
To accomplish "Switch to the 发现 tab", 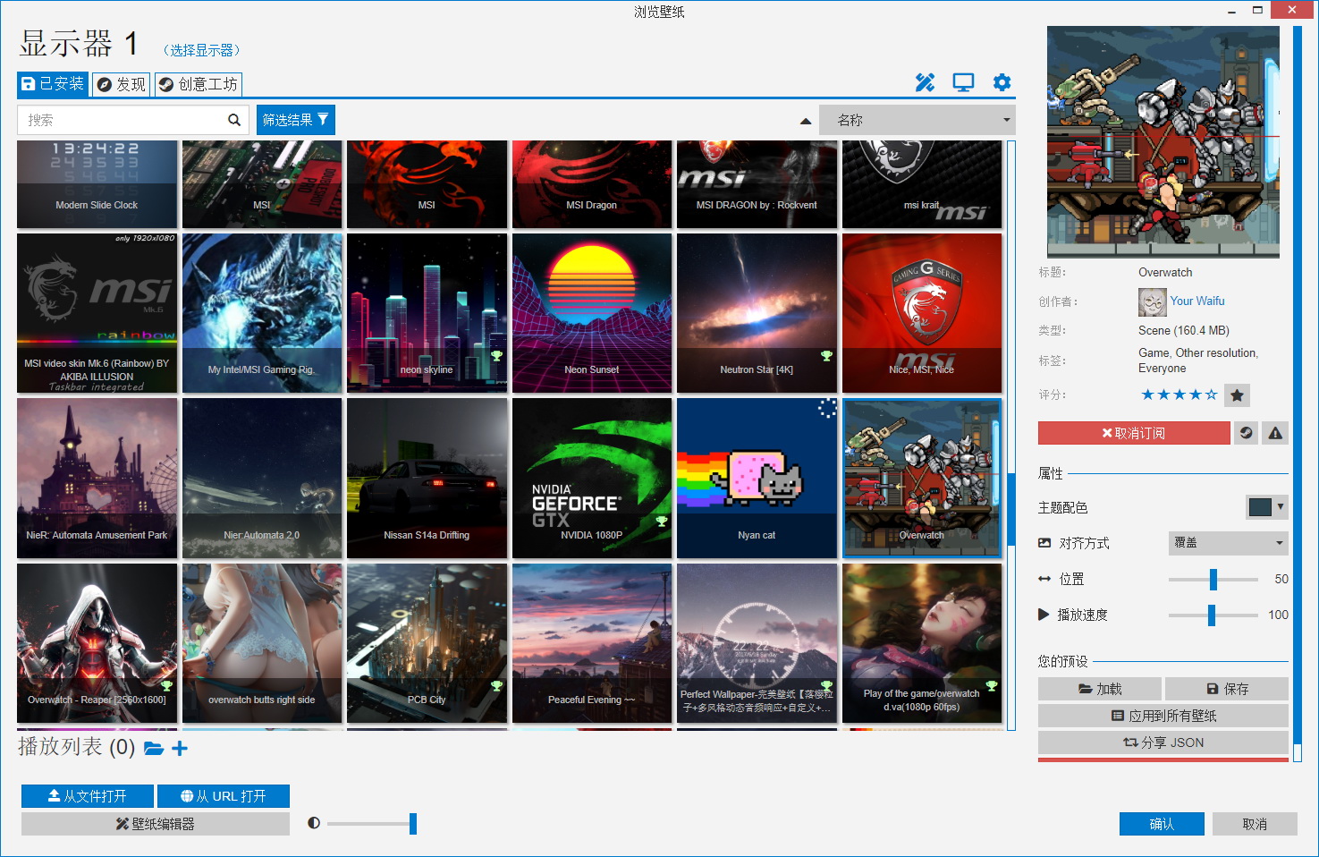I will click(x=121, y=84).
